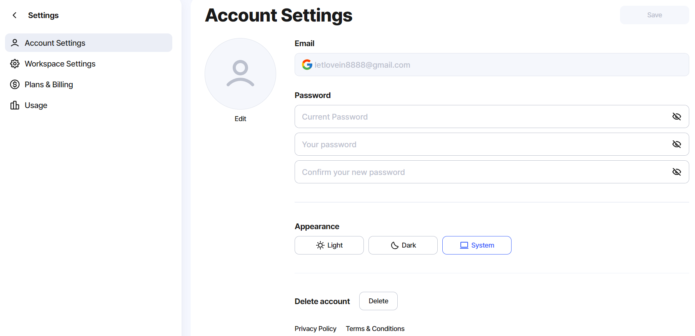
Task: Click the back arrow next to Settings
Action: point(15,15)
